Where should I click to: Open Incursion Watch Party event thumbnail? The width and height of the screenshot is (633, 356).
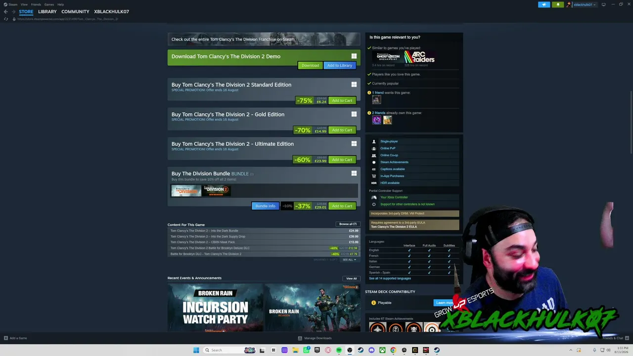(215, 308)
